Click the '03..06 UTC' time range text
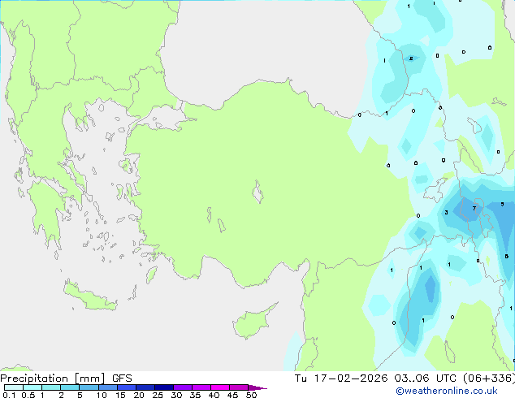515x398 pixels. (x=425, y=379)
